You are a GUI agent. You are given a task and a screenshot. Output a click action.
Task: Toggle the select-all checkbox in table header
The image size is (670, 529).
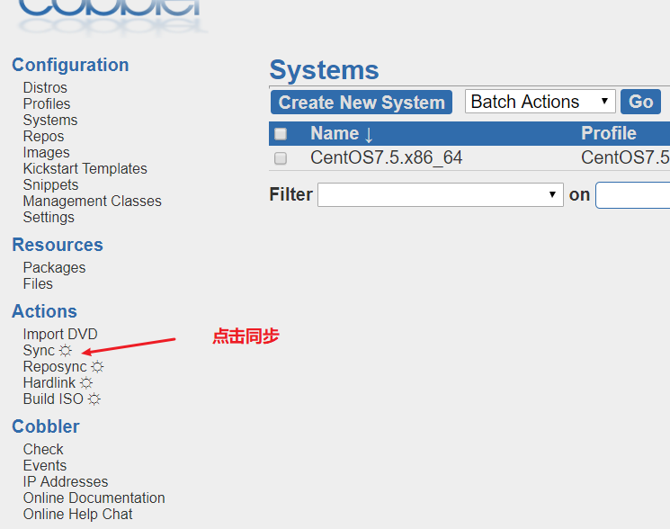pyautogui.click(x=281, y=134)
